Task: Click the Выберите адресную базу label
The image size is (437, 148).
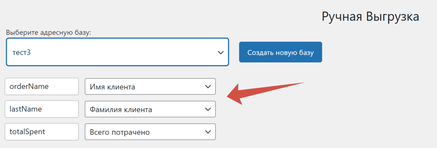Action: point(49,33)
